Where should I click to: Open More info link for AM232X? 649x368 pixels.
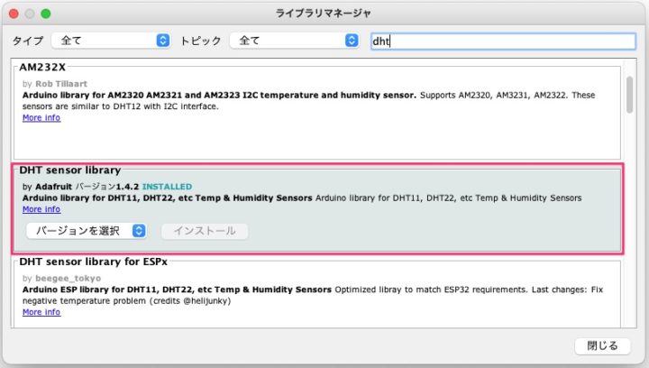[41, 118]
